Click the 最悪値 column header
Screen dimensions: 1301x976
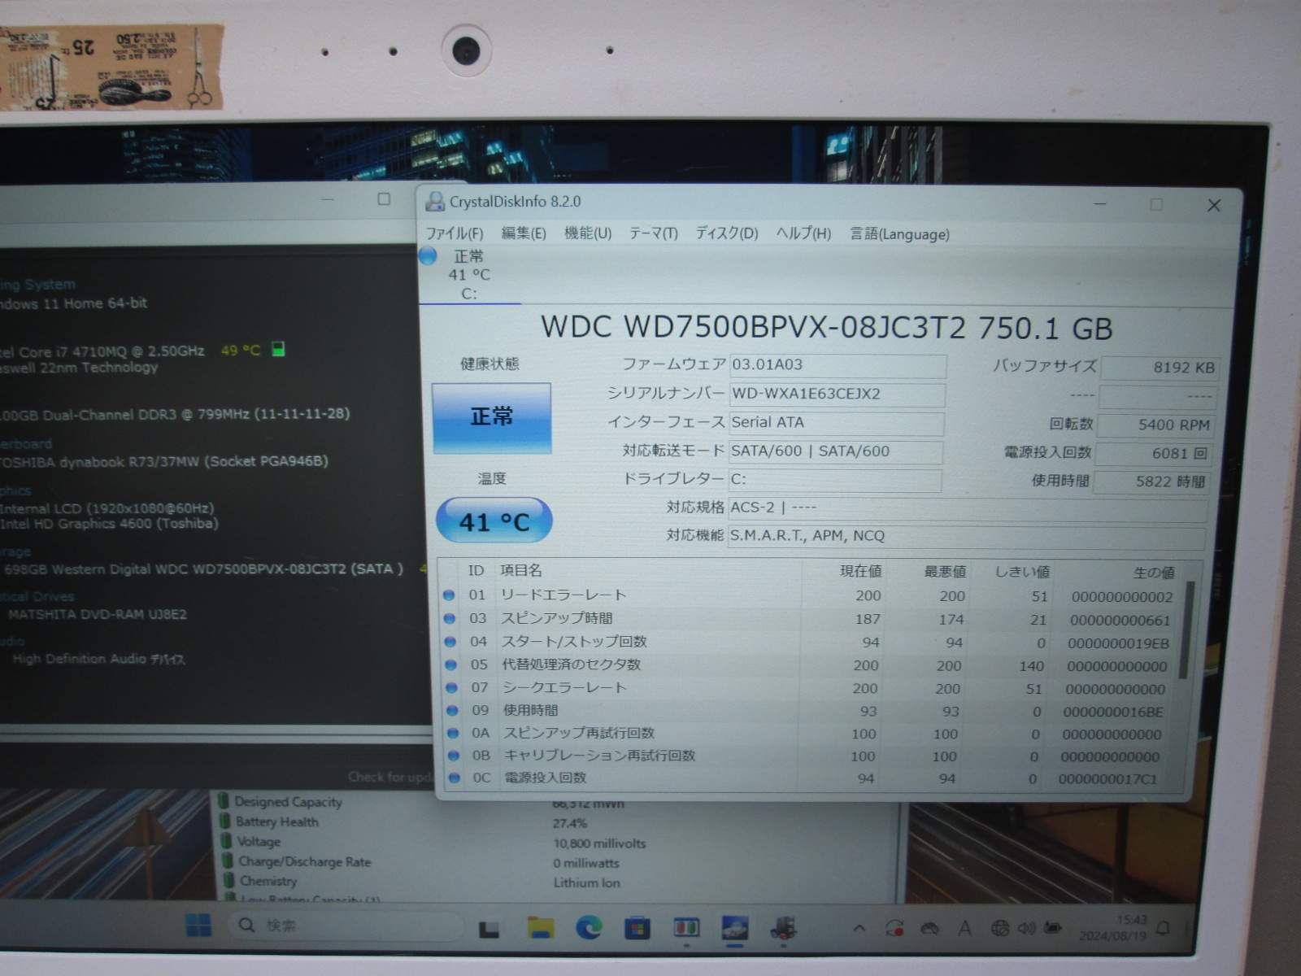(x=944, y=572)
